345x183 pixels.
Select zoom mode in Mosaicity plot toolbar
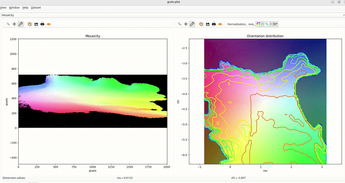[x=8, y=24]
